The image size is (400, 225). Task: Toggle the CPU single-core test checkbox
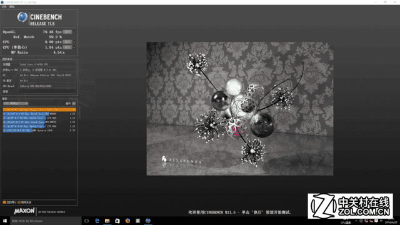74,47
